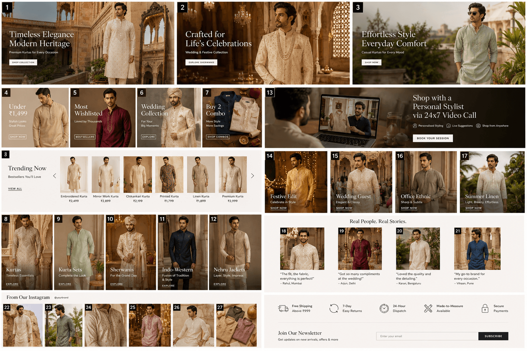Click the Explore Sherwanis button

(x=201, y=62)
